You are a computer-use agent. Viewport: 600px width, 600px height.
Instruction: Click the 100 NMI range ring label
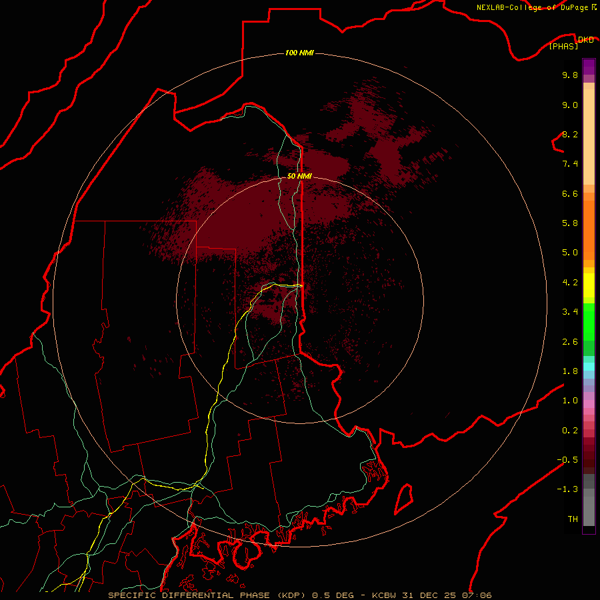click(299, 53)
